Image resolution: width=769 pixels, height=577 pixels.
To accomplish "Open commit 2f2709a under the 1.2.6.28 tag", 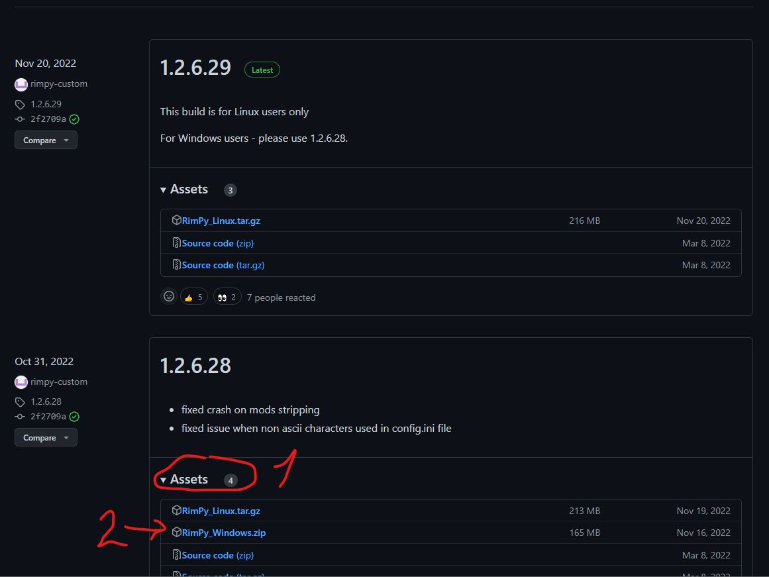I will pyautogui.click(x=48, y=417).
